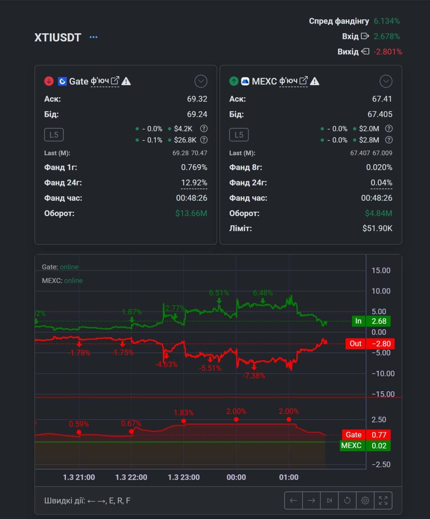Screen dimensions: 430x519
Task: Open chart settings gear
Action: pyautogui.click(x=365, y=500)
